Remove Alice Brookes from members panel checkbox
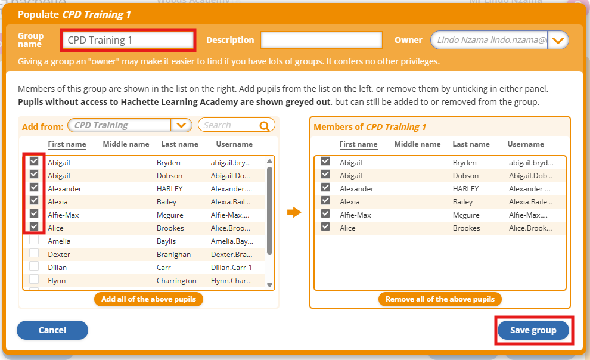Screen dimensions: 590x360 point(325,227)
